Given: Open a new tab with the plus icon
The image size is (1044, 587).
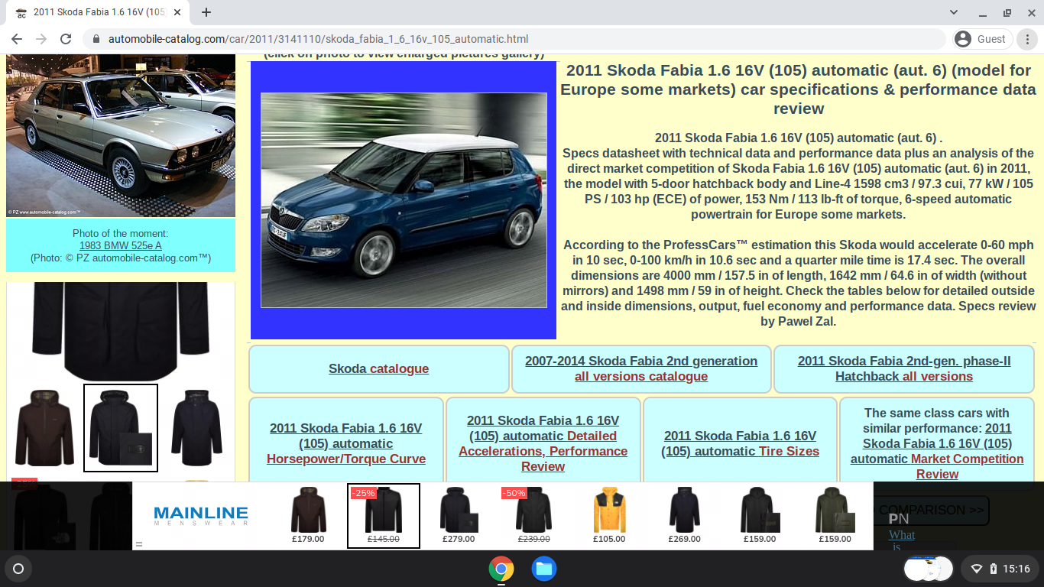Looking at the screenshot, I should pos(206,12).
